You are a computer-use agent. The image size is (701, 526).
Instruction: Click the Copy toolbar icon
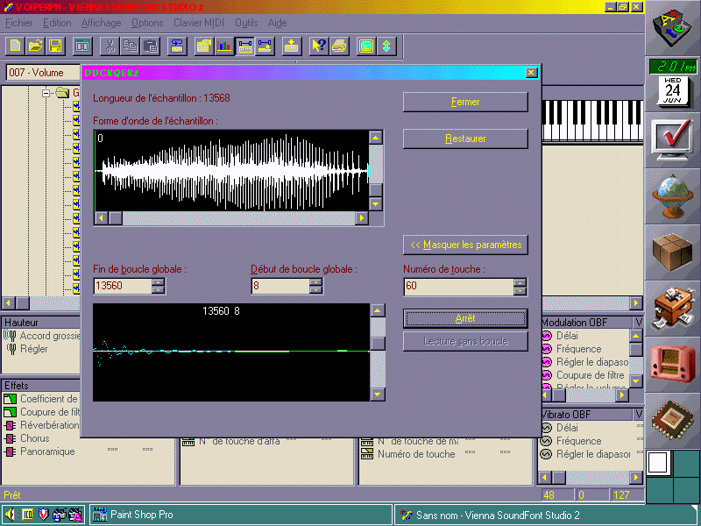[x=130, y=46]
